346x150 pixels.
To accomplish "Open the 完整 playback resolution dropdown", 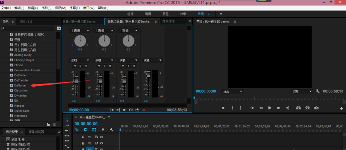I will [x=302, y=91].
